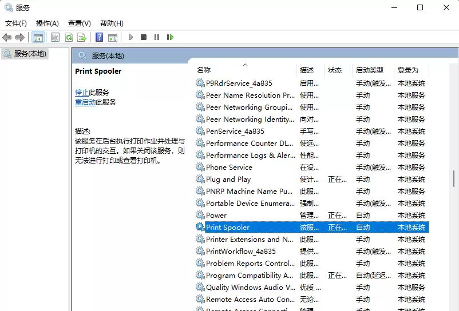The width and height of the screenshot is (459, 311).
Task: Sort services by 启动类型 column header
Action: click(369, 70)
